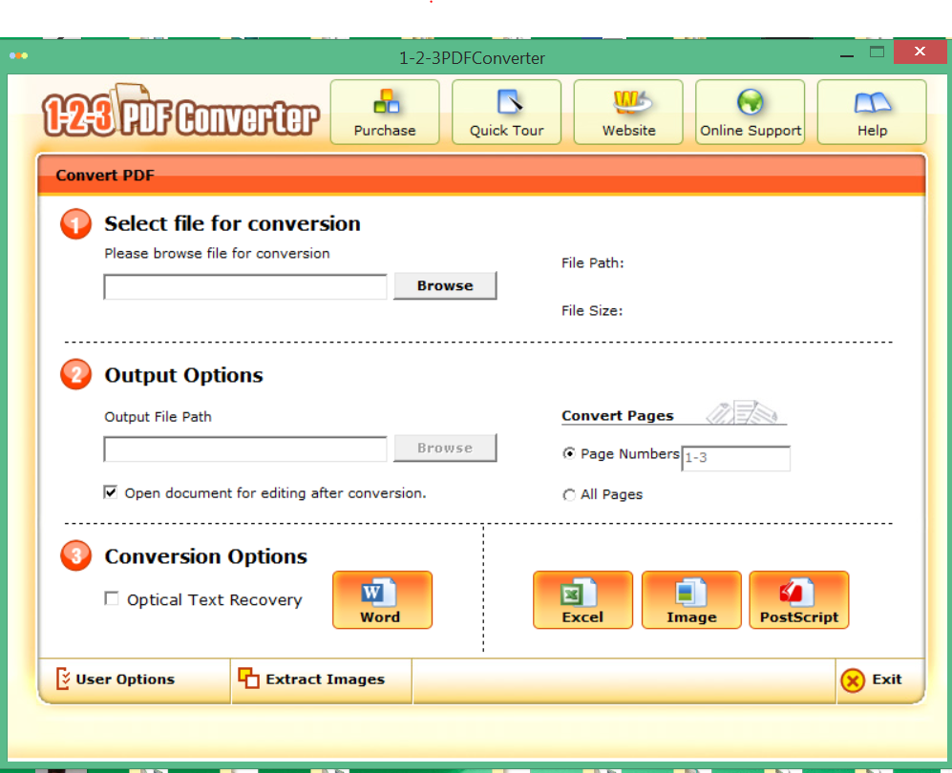
Task: Click the 'Select file for conversion' heading
Action: [x=233, y=224]
